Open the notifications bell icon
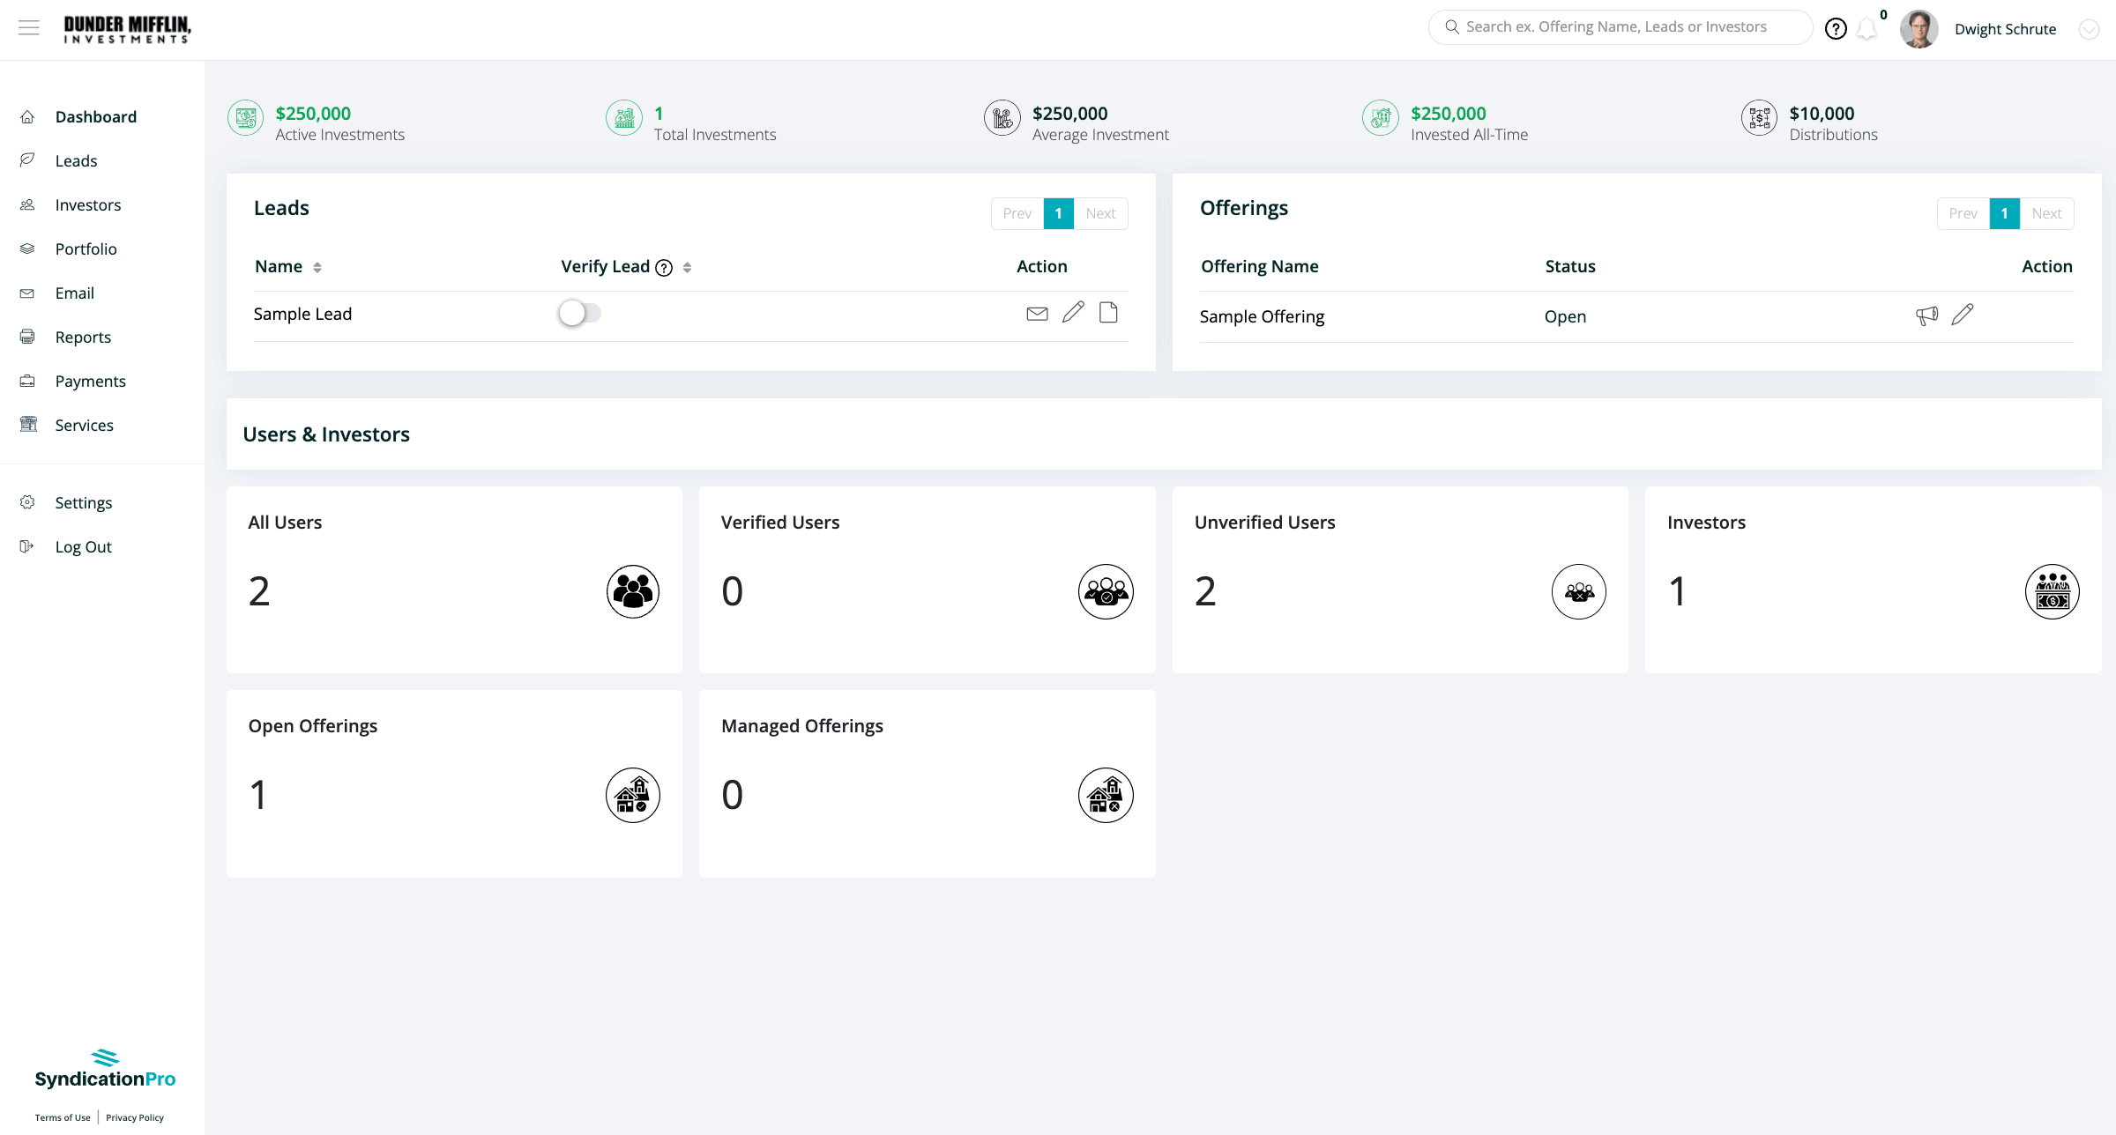 click(1866, 29)
